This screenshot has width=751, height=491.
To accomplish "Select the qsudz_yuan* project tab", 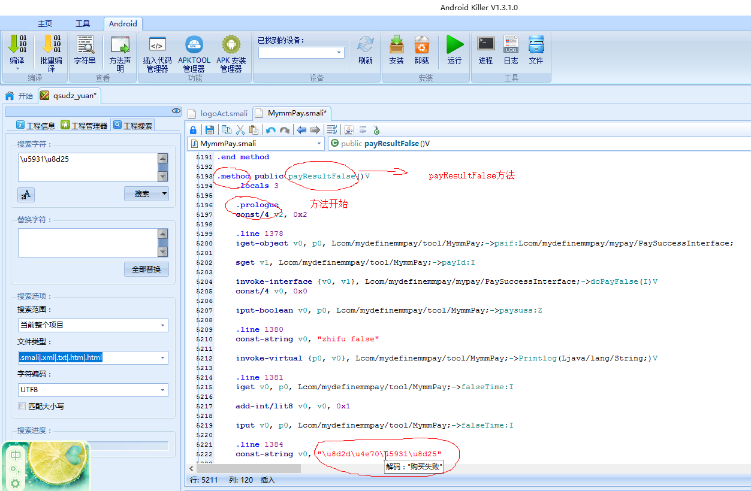I will [x=70, y=96].
